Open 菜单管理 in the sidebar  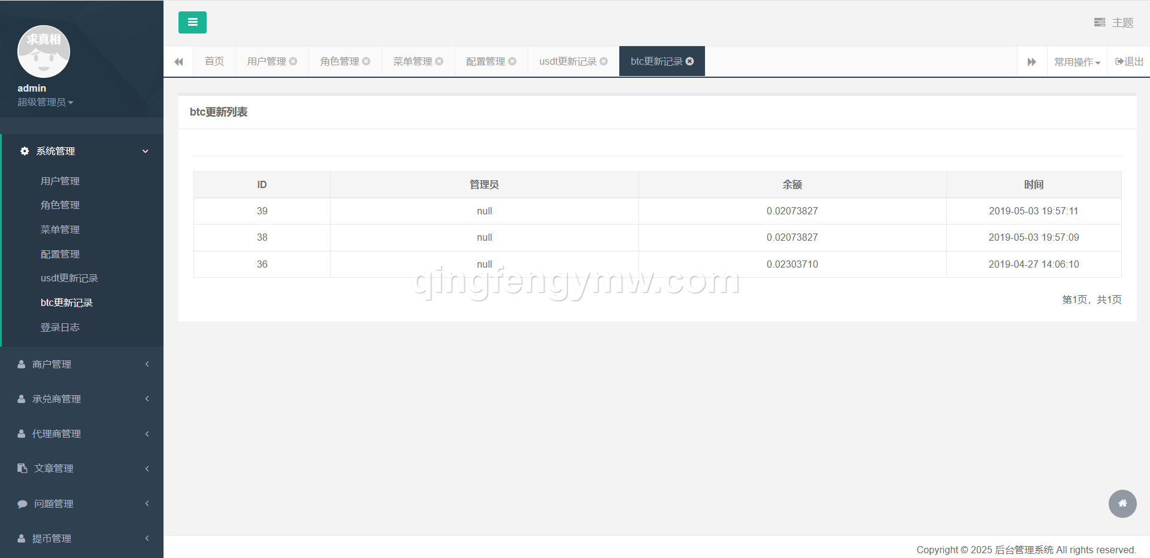pyautogui.click(x=60, y=229)
